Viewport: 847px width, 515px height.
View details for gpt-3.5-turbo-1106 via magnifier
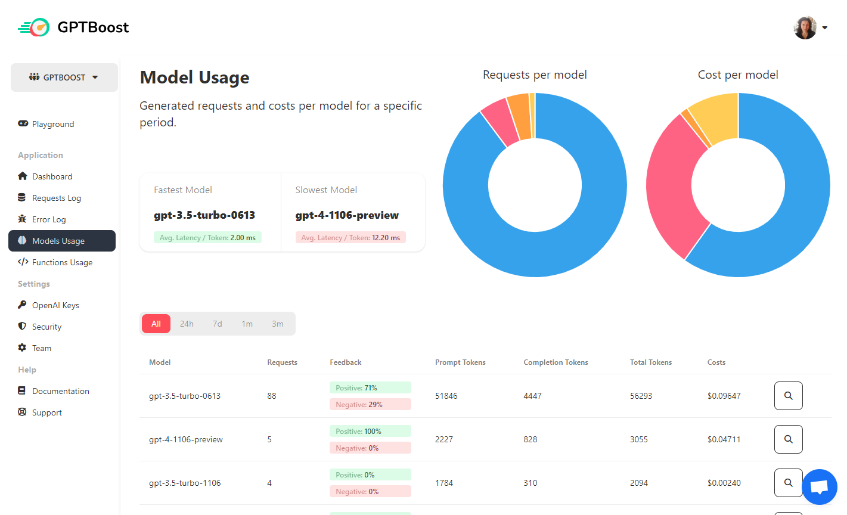789,483
